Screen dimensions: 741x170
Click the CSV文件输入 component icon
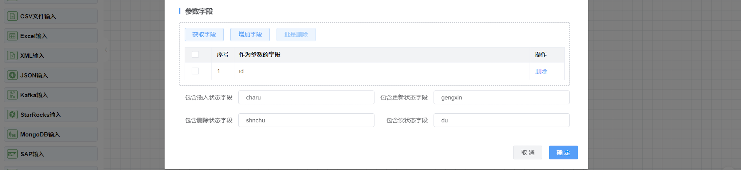pyautogui.click(x=12, y=16)
